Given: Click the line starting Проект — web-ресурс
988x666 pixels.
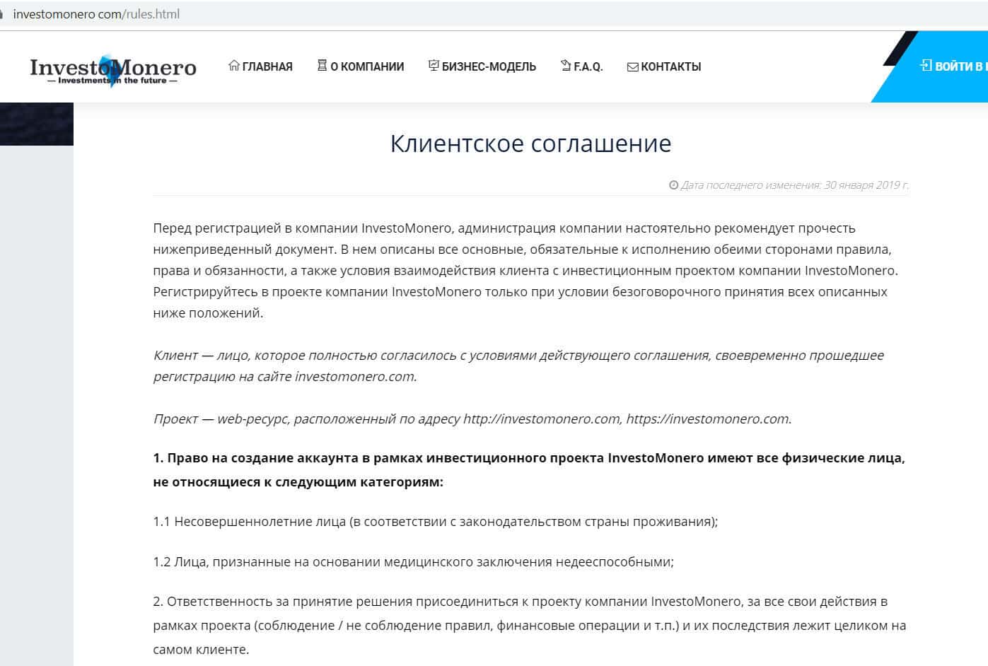Looking at the screenshot, I should [x=472, y=419].
